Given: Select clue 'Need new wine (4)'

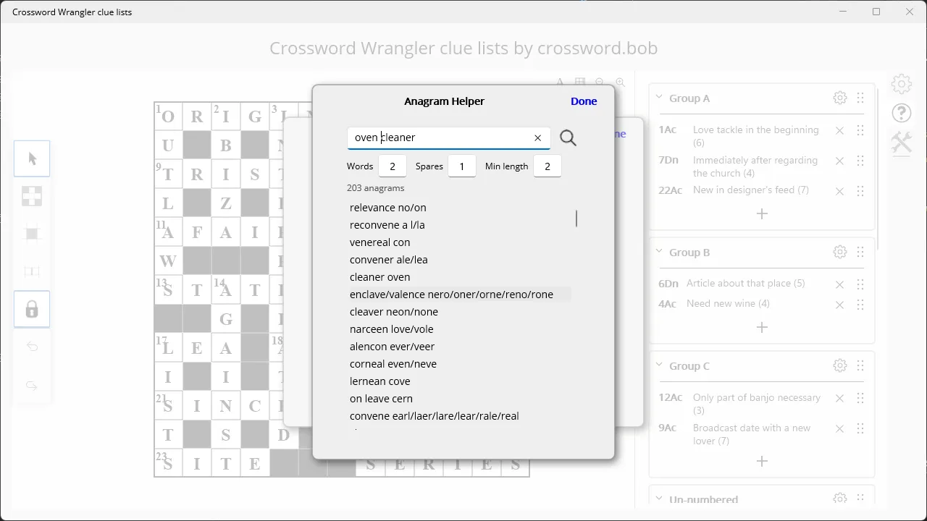Looking at the screenshot, I should 728,304.
